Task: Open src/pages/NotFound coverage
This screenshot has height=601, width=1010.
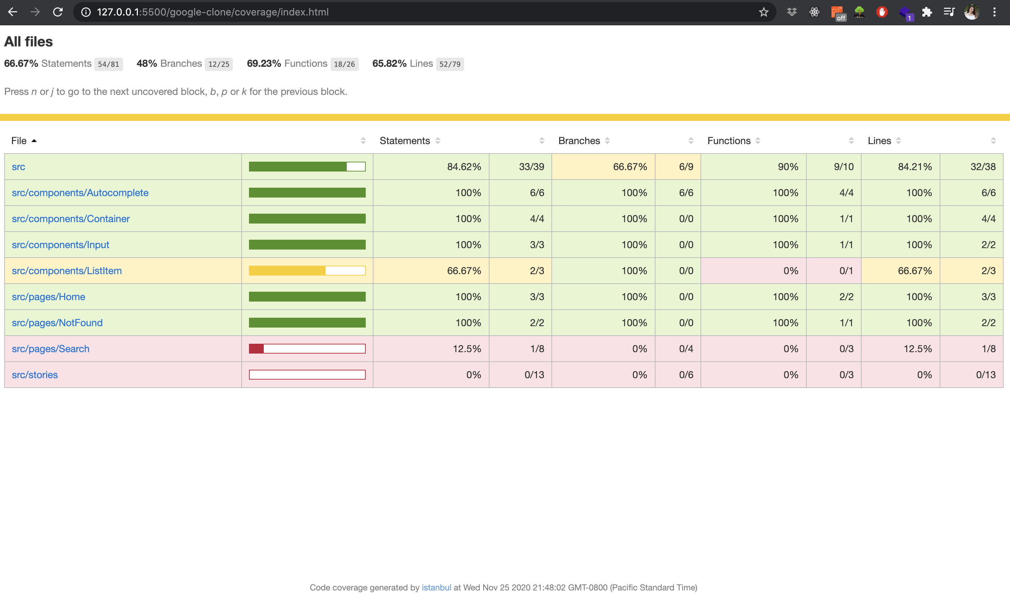Action: 57,322
